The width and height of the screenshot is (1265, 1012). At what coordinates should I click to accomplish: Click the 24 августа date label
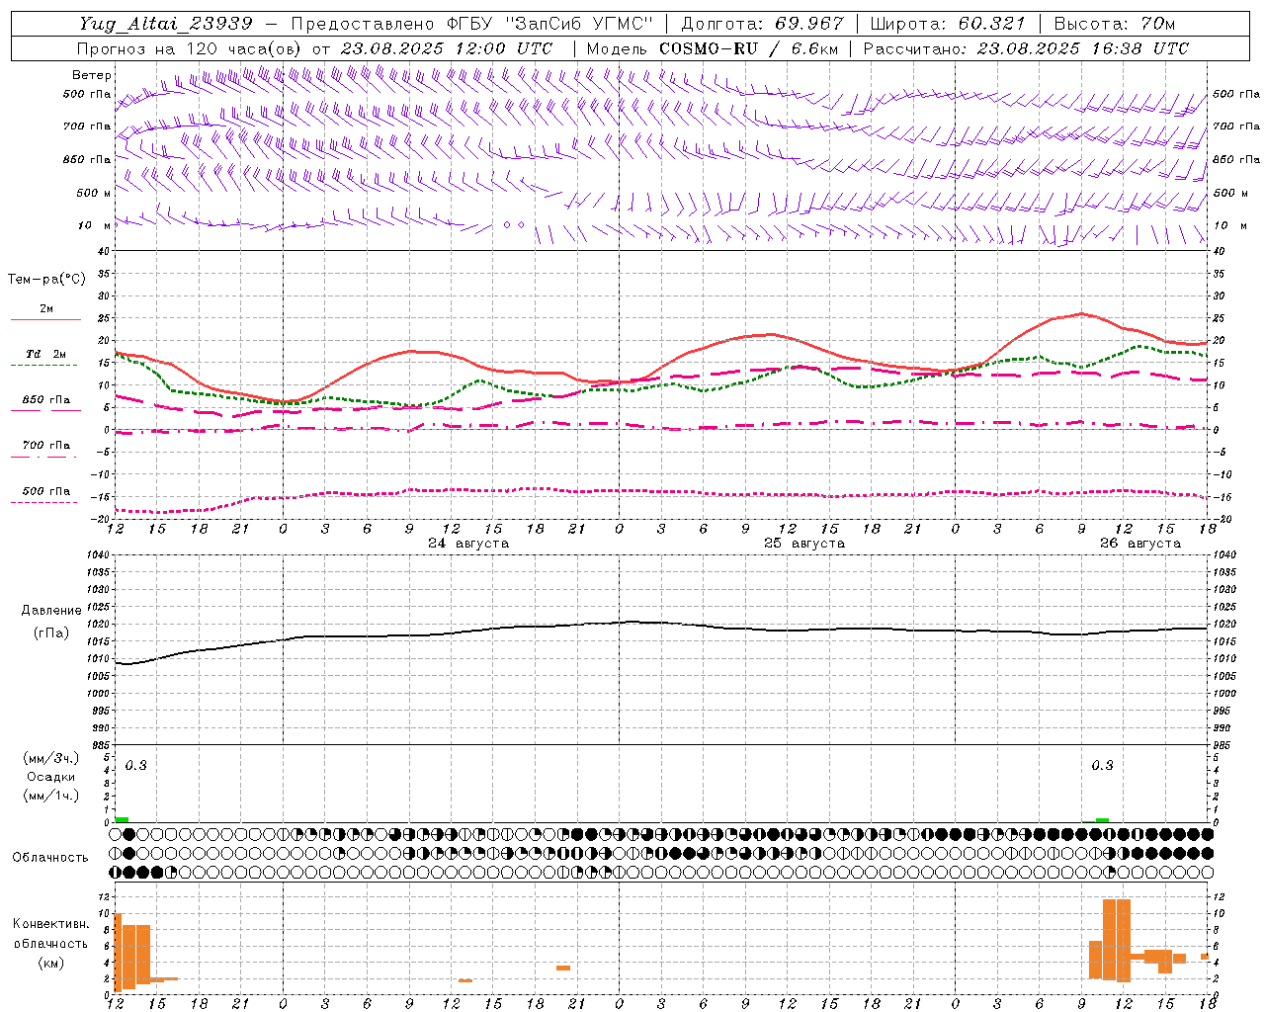point(468,544)
